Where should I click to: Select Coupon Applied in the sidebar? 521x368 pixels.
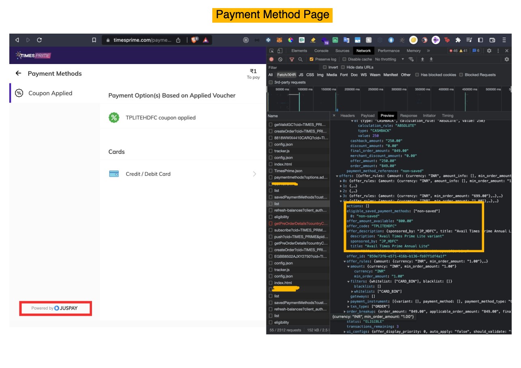[x=55, y=93]
